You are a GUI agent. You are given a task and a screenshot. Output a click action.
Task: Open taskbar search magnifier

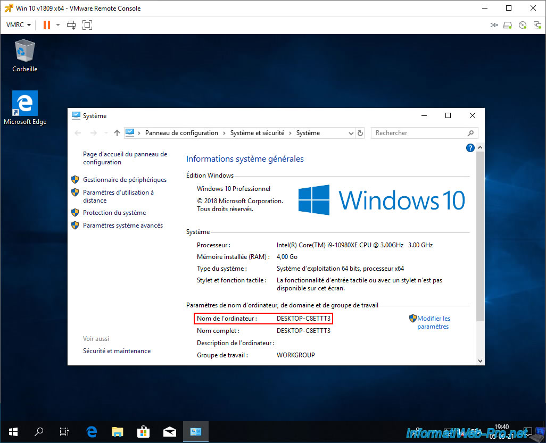pyautogui.click(x=39, y=432)
